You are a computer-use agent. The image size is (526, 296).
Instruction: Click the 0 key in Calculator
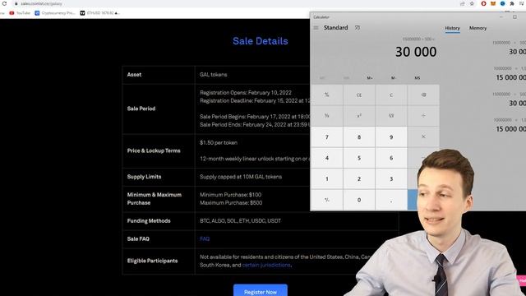[359, 200]
